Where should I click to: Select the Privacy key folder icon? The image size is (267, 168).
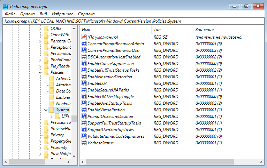point(46,135)
